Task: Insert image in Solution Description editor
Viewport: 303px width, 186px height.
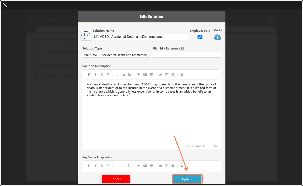Action: [145, 75]
